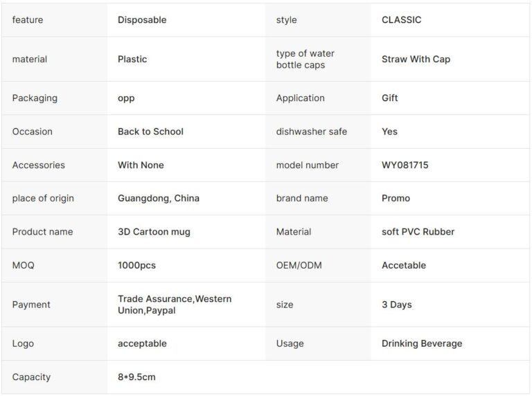The width and height of the screenshot is (532, 396).
Task: Select model number 'WY081715'
Action: (405, 165)
